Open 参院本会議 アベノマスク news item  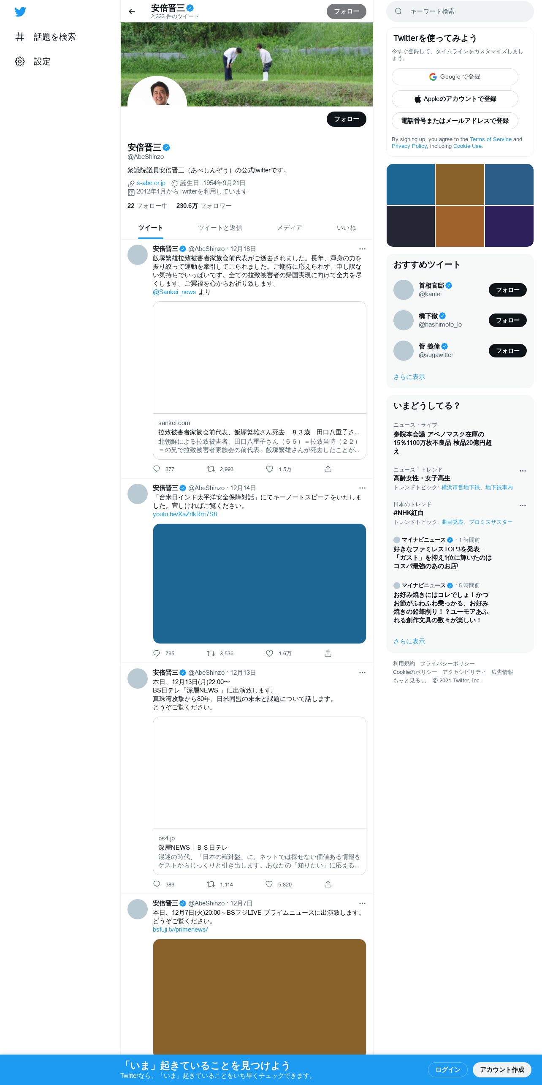point(460,439)
